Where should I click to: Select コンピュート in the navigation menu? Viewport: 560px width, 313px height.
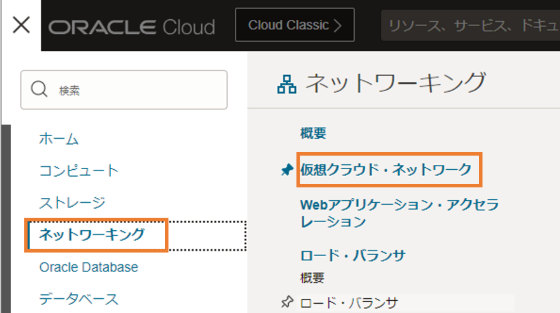79,171
